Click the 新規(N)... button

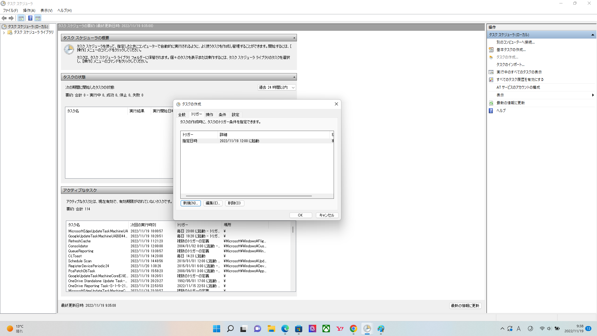click(x=190, y=203)
